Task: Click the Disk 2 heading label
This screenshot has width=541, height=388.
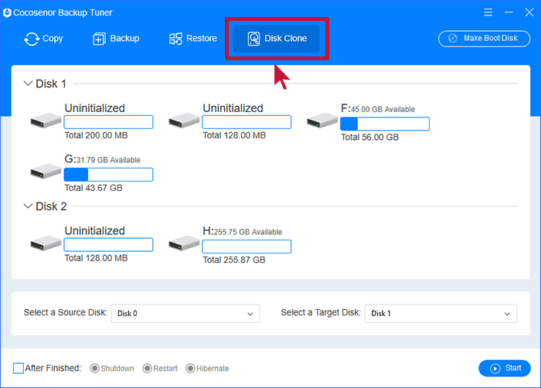Action: pos(51,206)
